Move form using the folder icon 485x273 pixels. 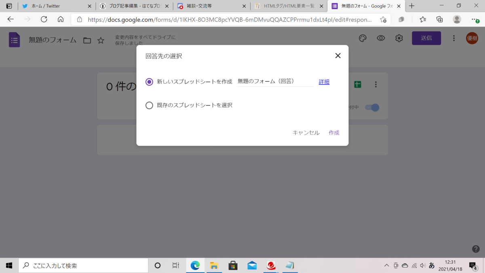click(x=86, y=40)
